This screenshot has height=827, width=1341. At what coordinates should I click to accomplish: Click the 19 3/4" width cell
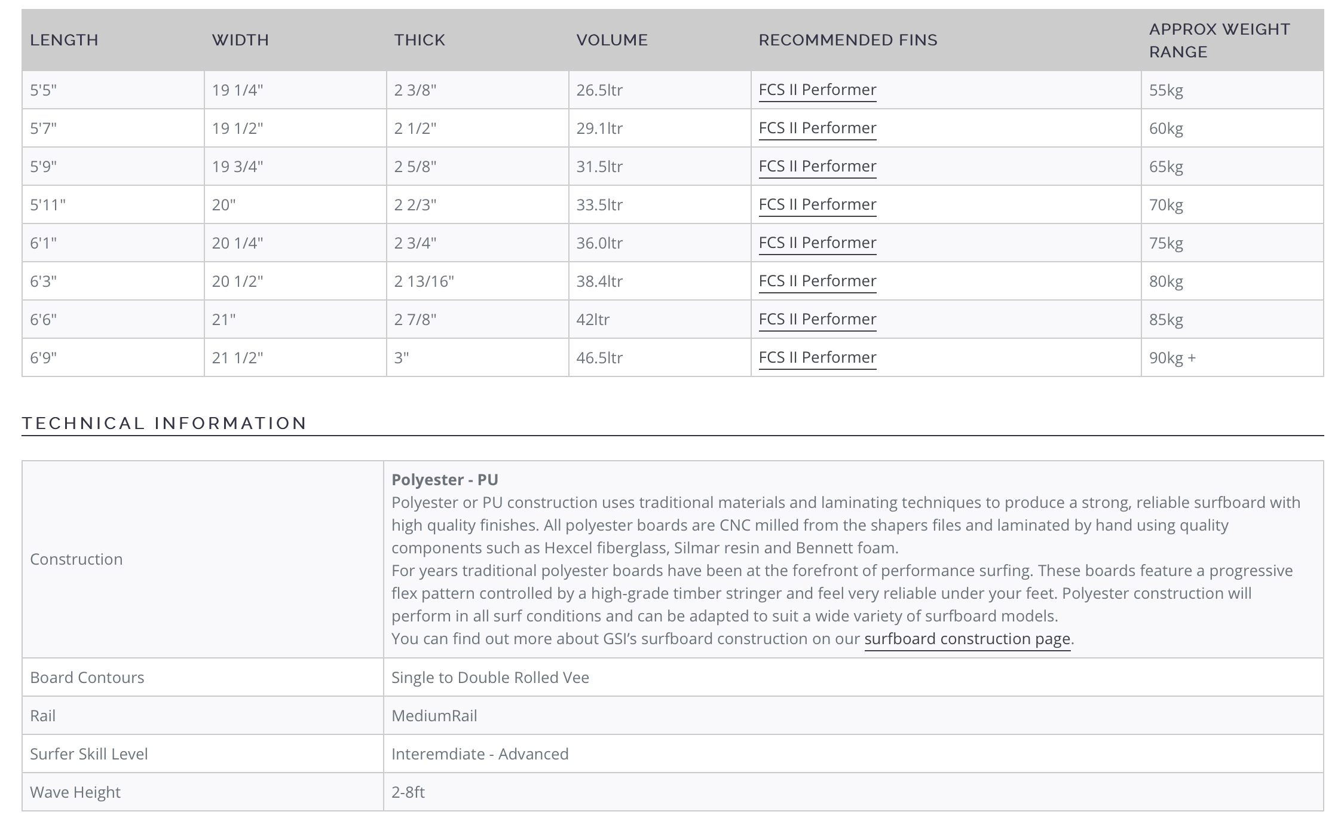tap(295, 166)
